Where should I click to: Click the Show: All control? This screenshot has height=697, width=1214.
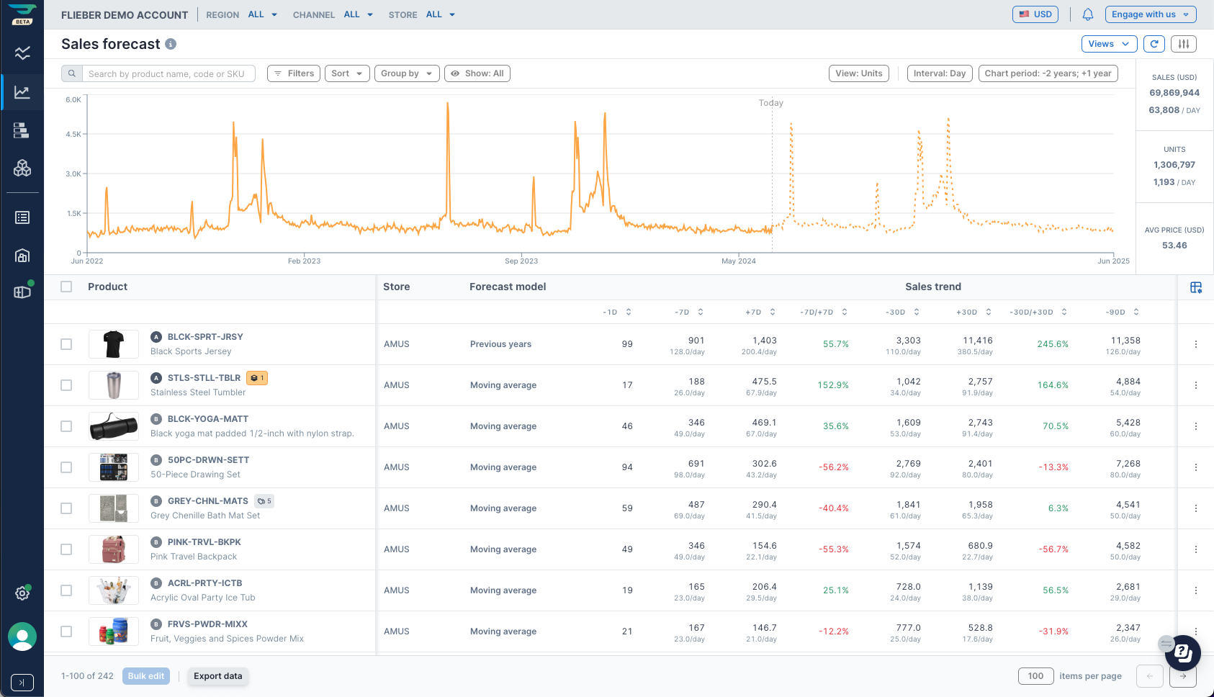(x=477, y=73)
